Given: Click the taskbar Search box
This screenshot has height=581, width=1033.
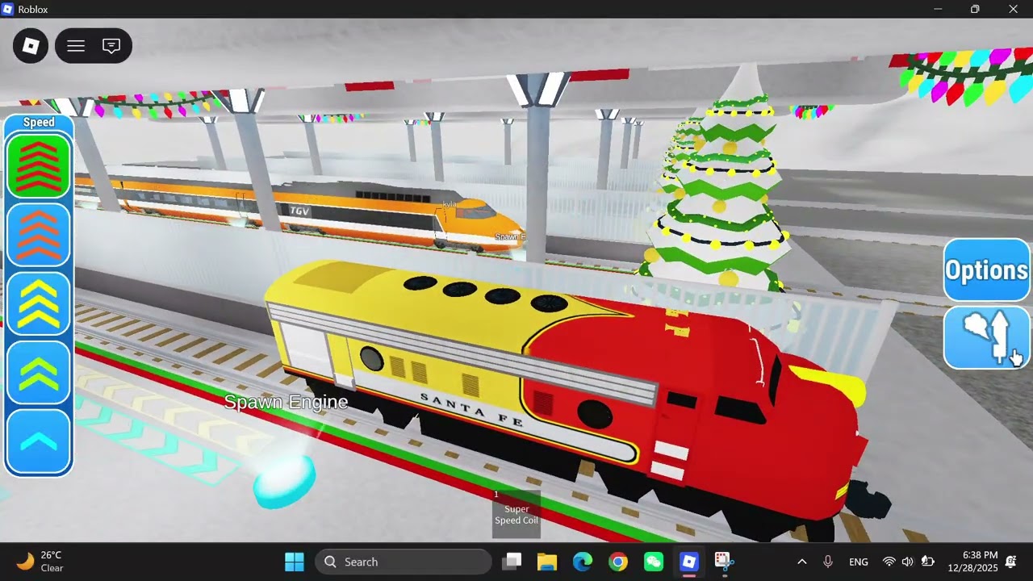Looking at the screenshot, I should click(403, 562).
